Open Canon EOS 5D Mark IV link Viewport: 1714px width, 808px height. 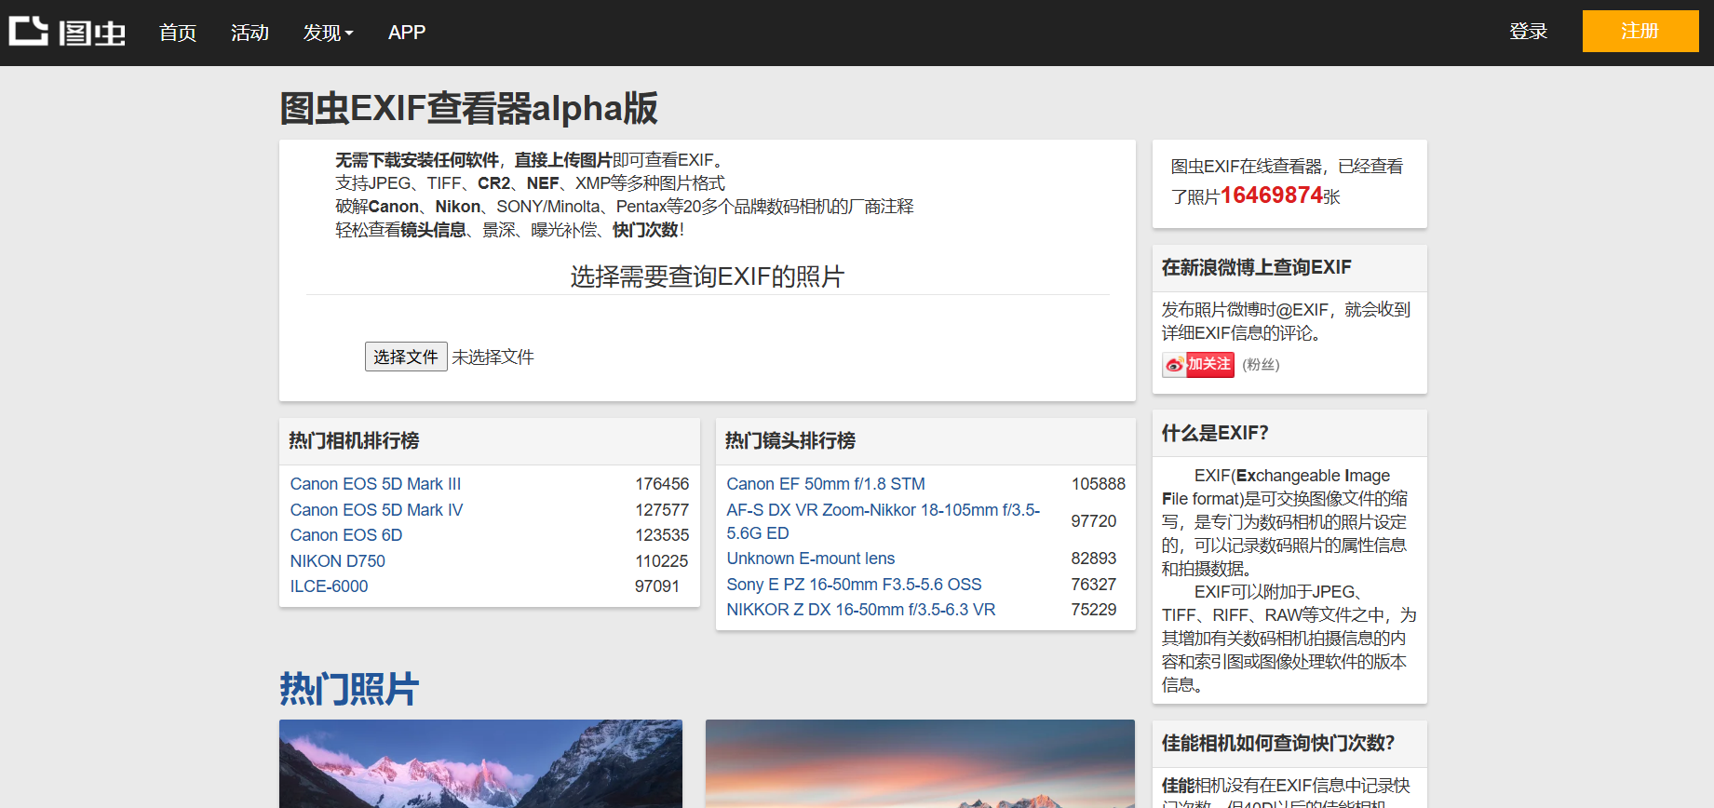pos(376,510)
